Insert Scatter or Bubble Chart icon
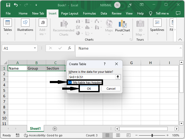This screenshot has width=185, height=139. 87,33
